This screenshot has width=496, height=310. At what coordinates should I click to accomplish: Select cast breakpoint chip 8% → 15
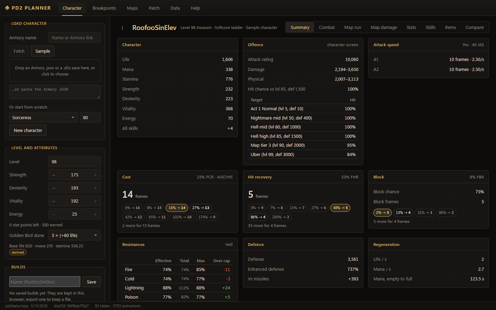point(154,208)
